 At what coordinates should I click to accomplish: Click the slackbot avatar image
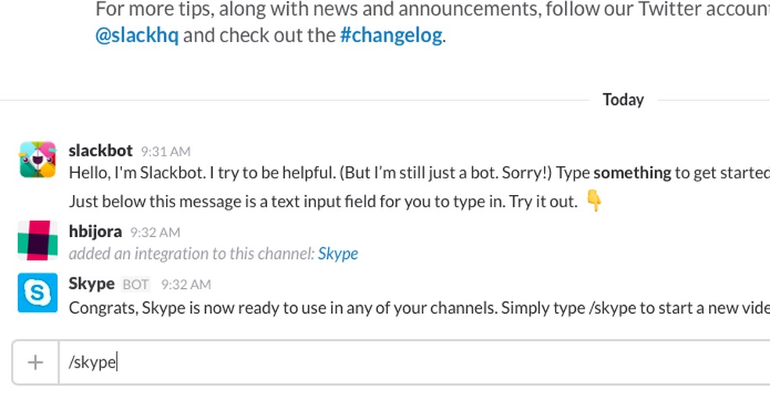tap(38, 160)
